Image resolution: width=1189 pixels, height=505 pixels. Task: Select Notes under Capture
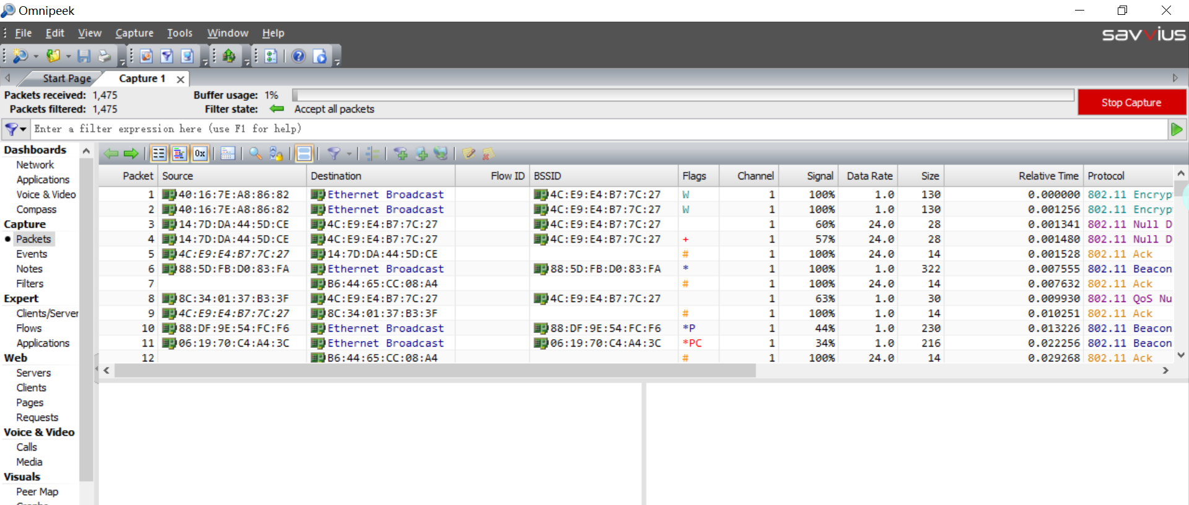pyautogui.click(x=29, y=269)
